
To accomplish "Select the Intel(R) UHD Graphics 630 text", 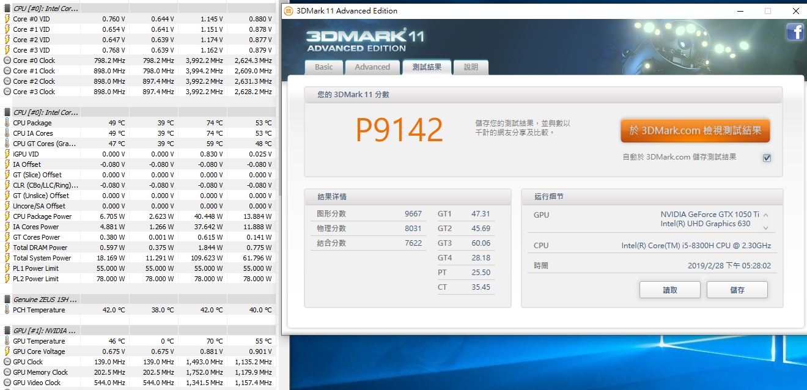I will (x=706, y=224).
